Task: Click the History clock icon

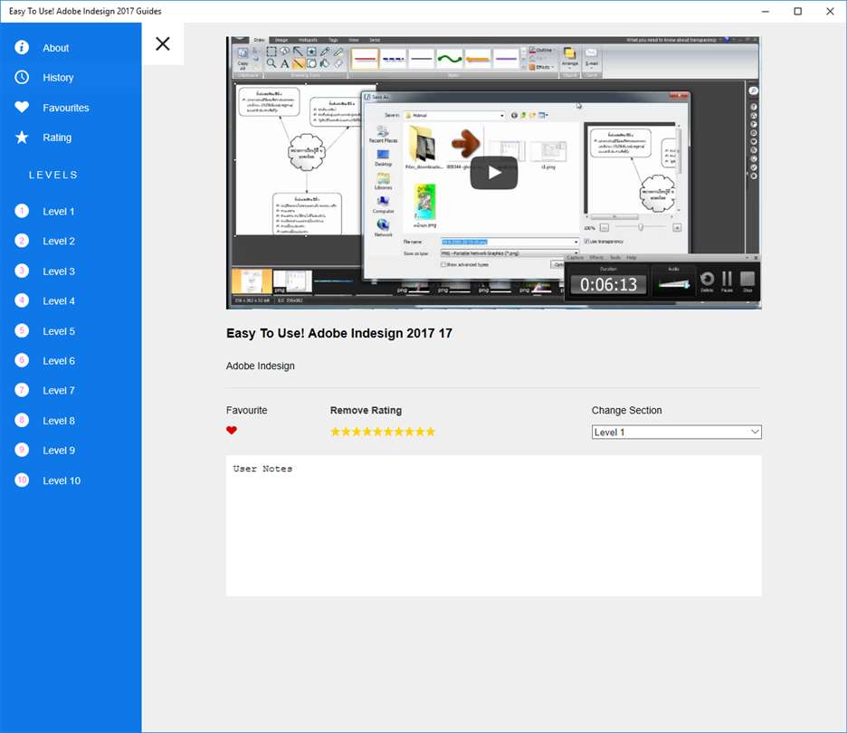Action: pos(22,77)
